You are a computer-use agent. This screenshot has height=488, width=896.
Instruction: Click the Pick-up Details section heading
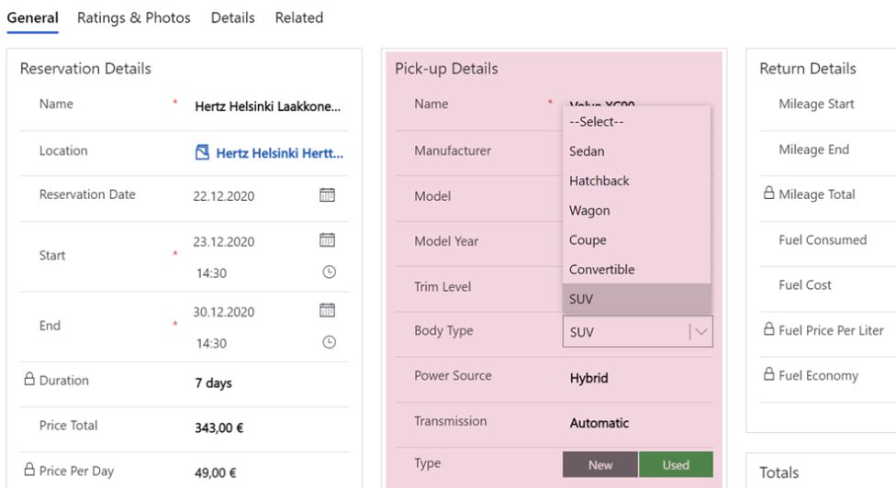tap(446, 69)
